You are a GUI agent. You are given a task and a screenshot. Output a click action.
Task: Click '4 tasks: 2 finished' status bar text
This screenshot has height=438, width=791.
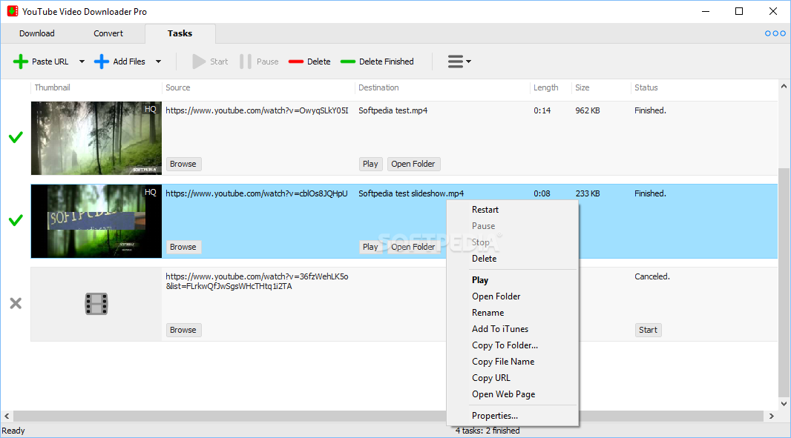[488, 431]
